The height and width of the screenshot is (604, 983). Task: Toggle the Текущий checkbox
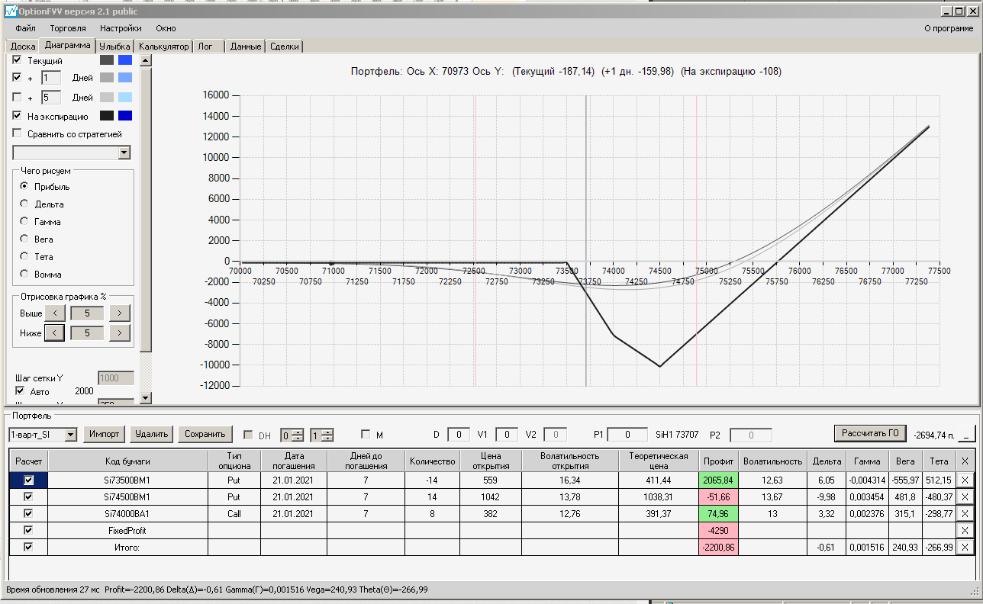click(x=18, y=59)
